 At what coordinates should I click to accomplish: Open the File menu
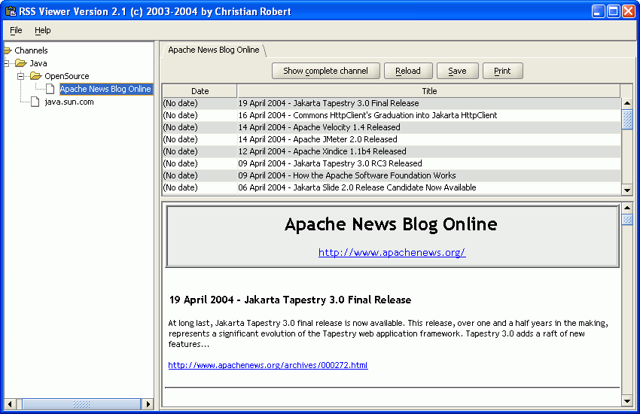pos(16,30)
